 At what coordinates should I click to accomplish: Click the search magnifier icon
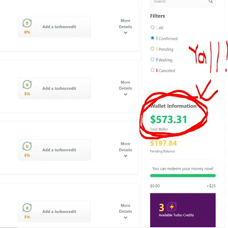[211, 2]
